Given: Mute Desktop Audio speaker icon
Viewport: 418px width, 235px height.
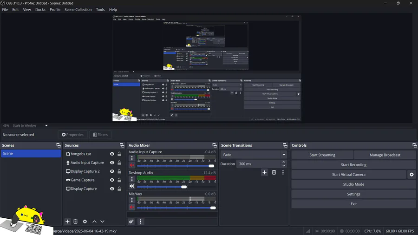Looking at the screenshot, I should pos(132,186).
